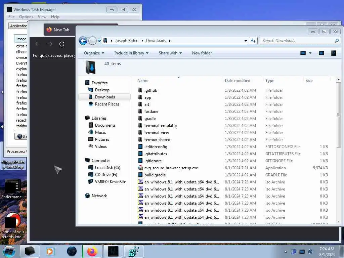This screenshot has height=258, width=344.
Task: Open Task Manager Help menu
Action: tap(55, 17)
